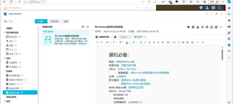Open font color picker A
The height and width of the screenshot is (104, 234).
128,42
